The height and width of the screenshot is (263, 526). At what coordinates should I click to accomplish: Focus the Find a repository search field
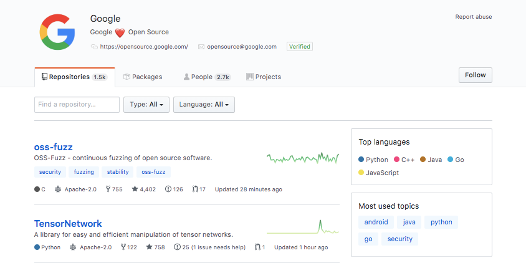pos(77,105)
